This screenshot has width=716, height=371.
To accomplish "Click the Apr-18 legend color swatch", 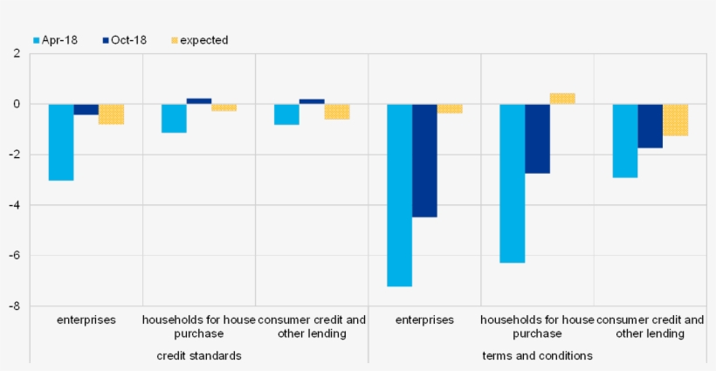I will tap(37, 40).
